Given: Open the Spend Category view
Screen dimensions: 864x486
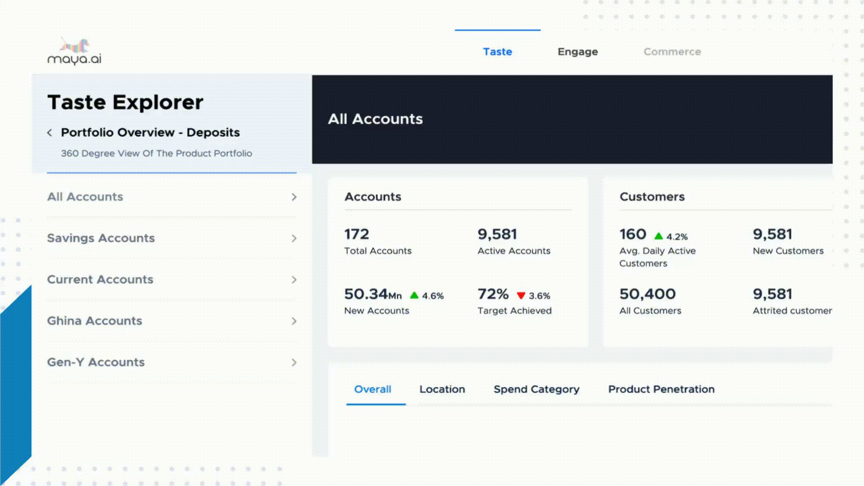Looking at the screenshot, I should 536,389.
